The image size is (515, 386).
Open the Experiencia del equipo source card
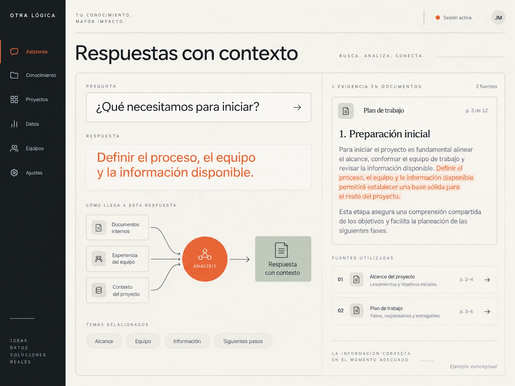pyautogui.click(x=117, y=259)
